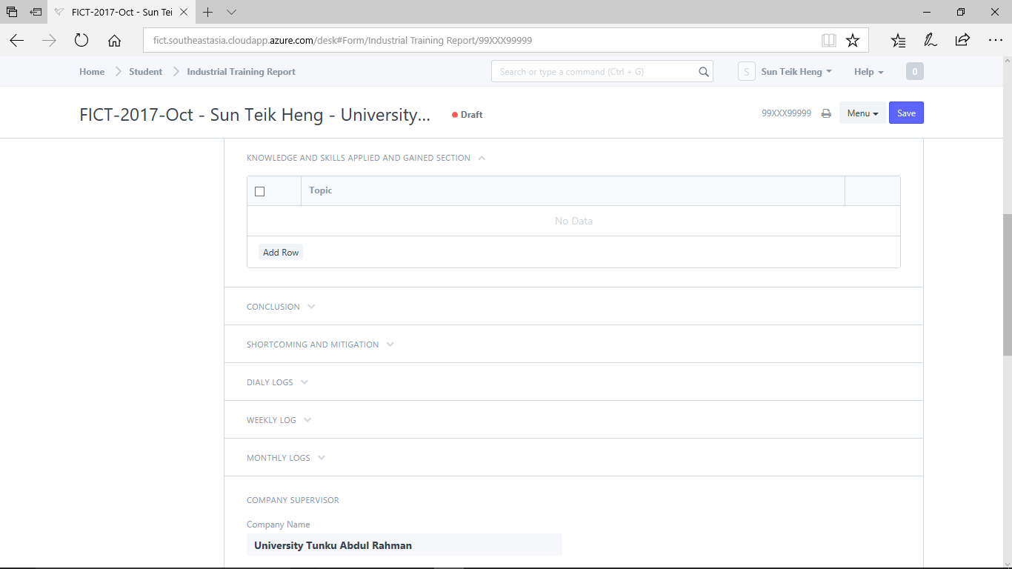Viewport: 1012px width, 569px height.
Task: Open the browser favorites hub icon
Action: pyautogui.click(x=898, y=41)
